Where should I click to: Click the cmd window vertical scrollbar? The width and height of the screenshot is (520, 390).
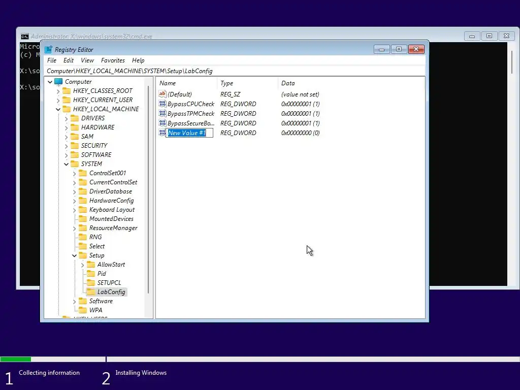(512, 62)
